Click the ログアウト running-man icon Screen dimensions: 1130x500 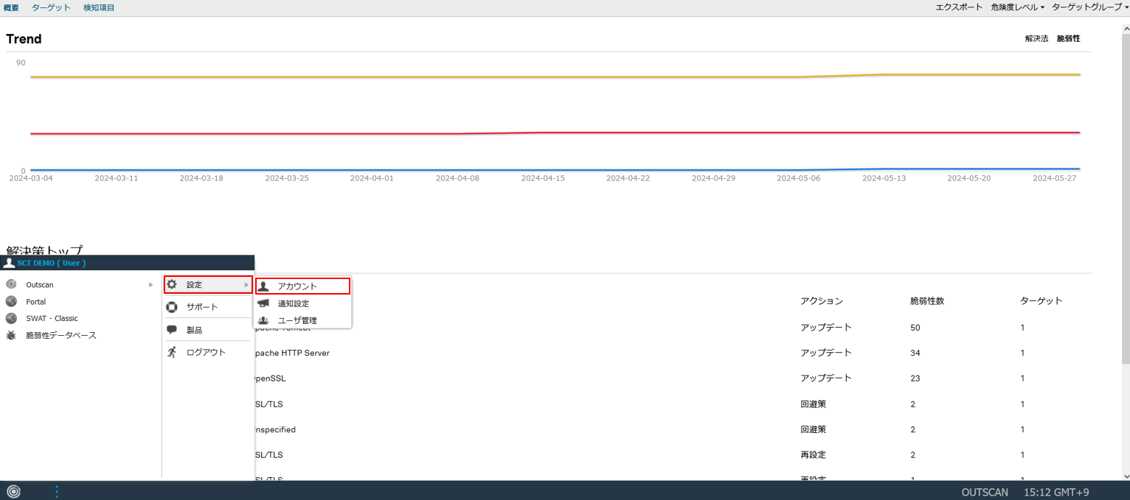pyautogui.click(x=172, y=352)
